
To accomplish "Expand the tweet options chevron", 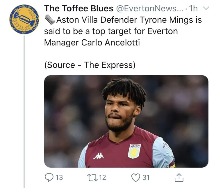I will pos(206,8).
